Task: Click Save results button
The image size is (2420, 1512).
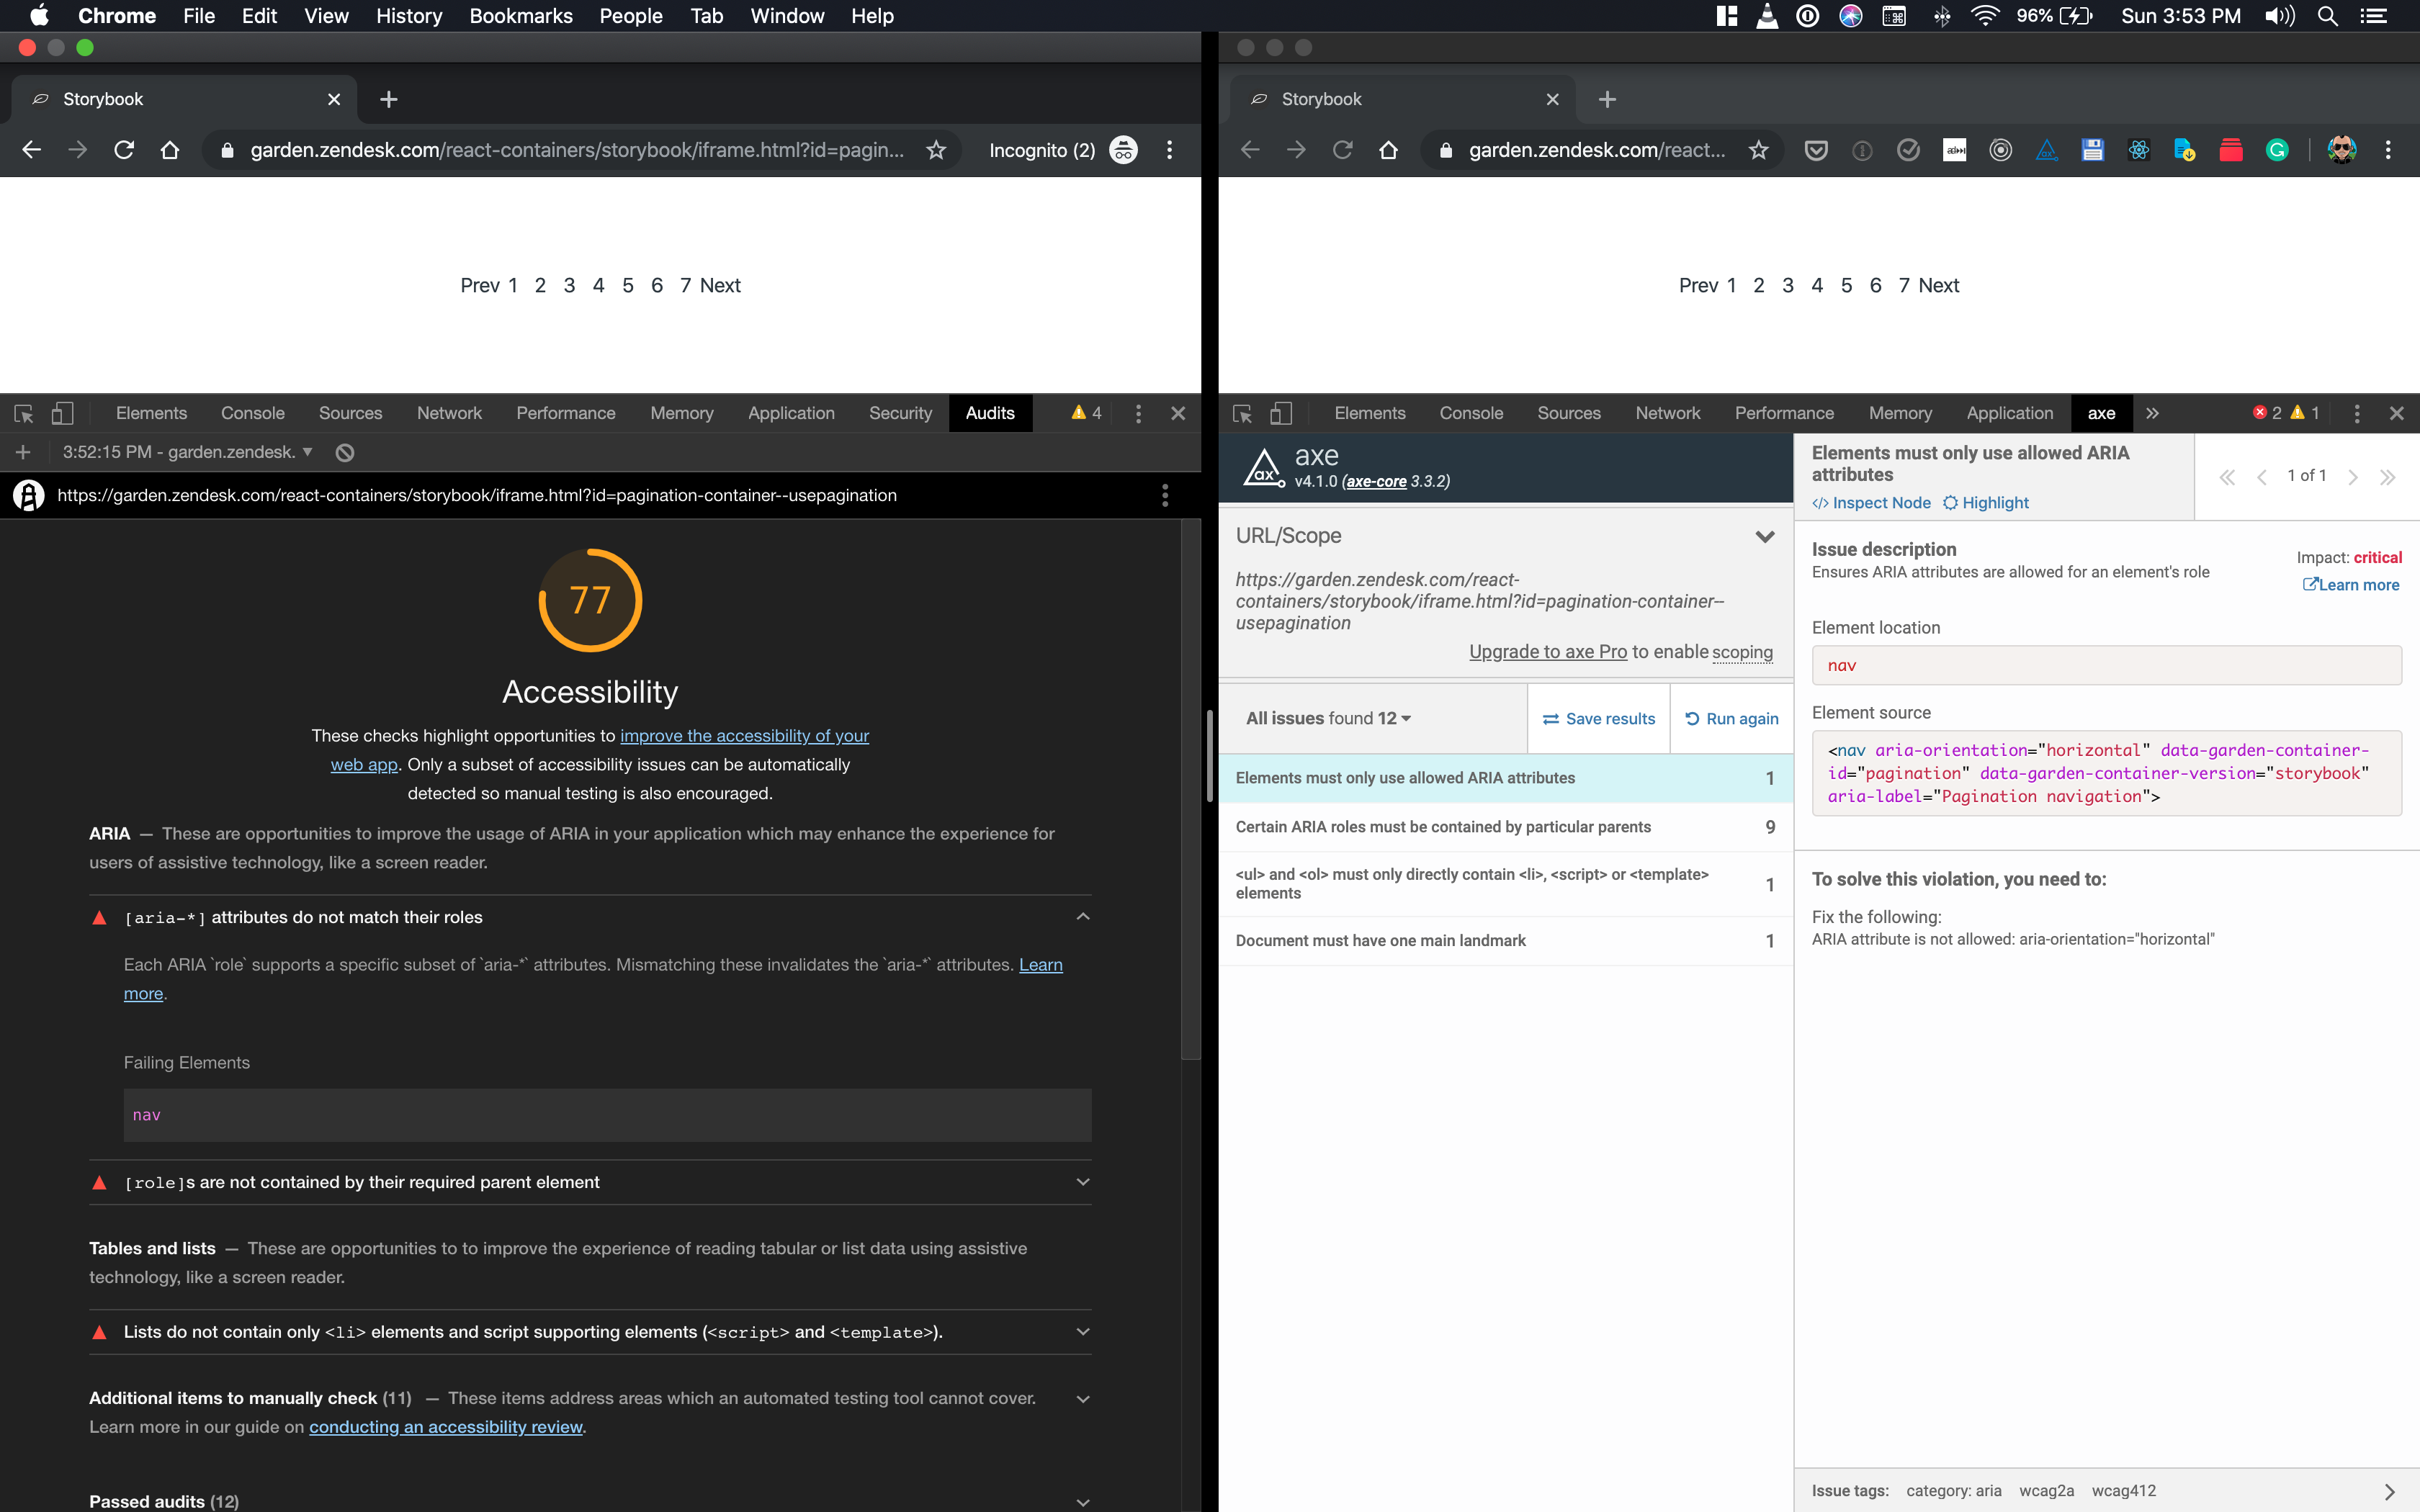Action: click(1599, 718)
